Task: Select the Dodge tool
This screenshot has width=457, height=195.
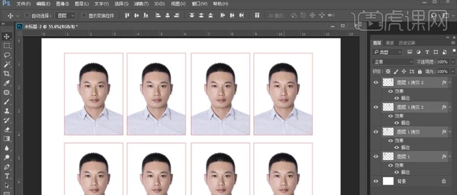Action: point(7,157)
